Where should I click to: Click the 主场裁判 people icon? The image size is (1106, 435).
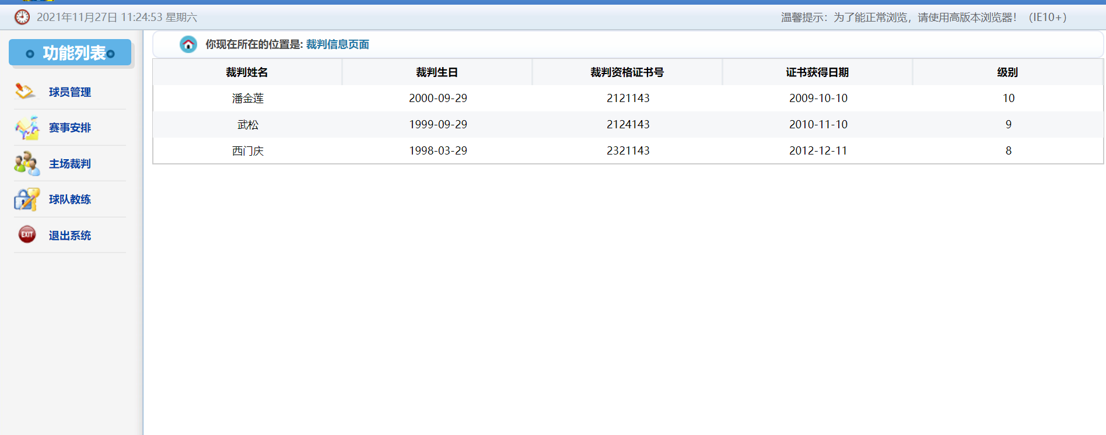click(x=27, y=164)
